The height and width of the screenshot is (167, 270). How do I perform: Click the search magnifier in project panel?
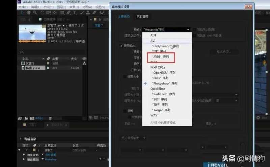(x=22, y=52)
